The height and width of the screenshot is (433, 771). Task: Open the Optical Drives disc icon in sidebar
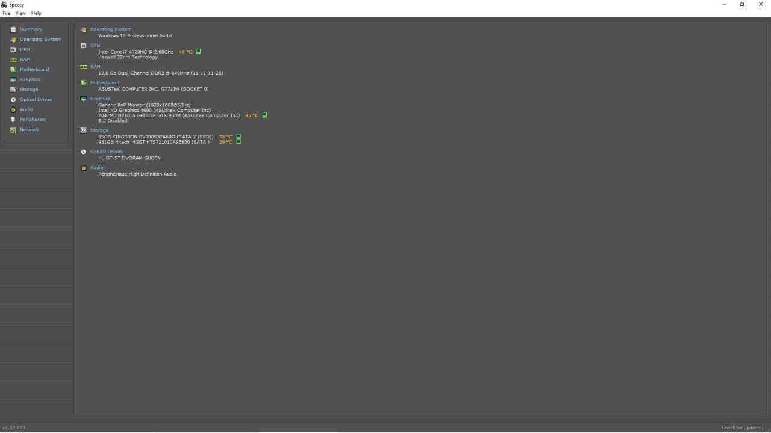pyautogui.click(x=13, y=100)
